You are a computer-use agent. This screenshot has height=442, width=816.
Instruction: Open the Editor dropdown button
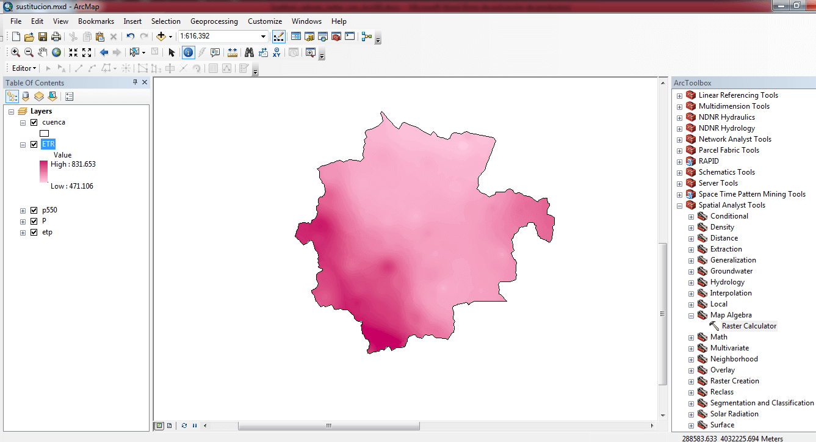tap(24, 68)
